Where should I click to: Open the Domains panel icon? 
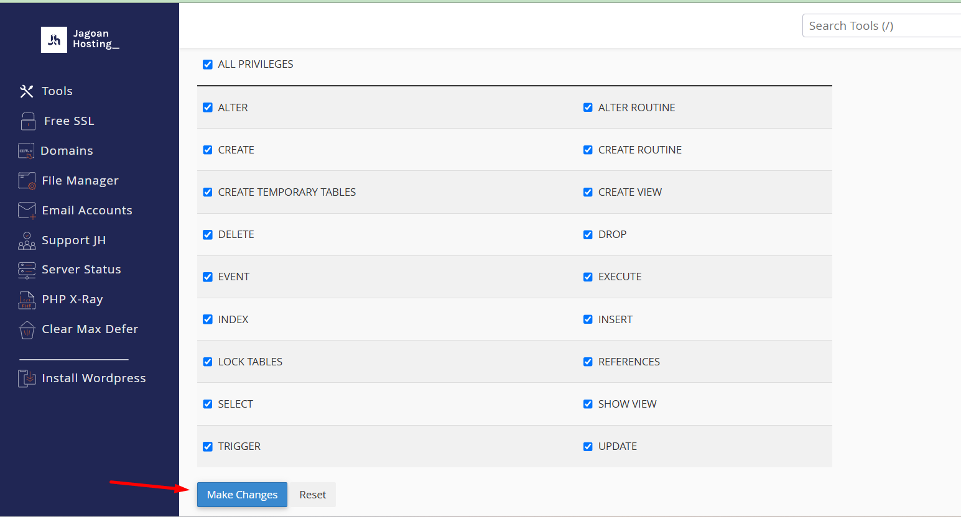(26, 150)
